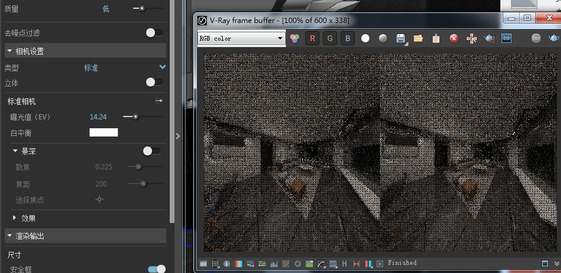Toggle the blue channel B button

pyautogui.click(x=348, y=38)
